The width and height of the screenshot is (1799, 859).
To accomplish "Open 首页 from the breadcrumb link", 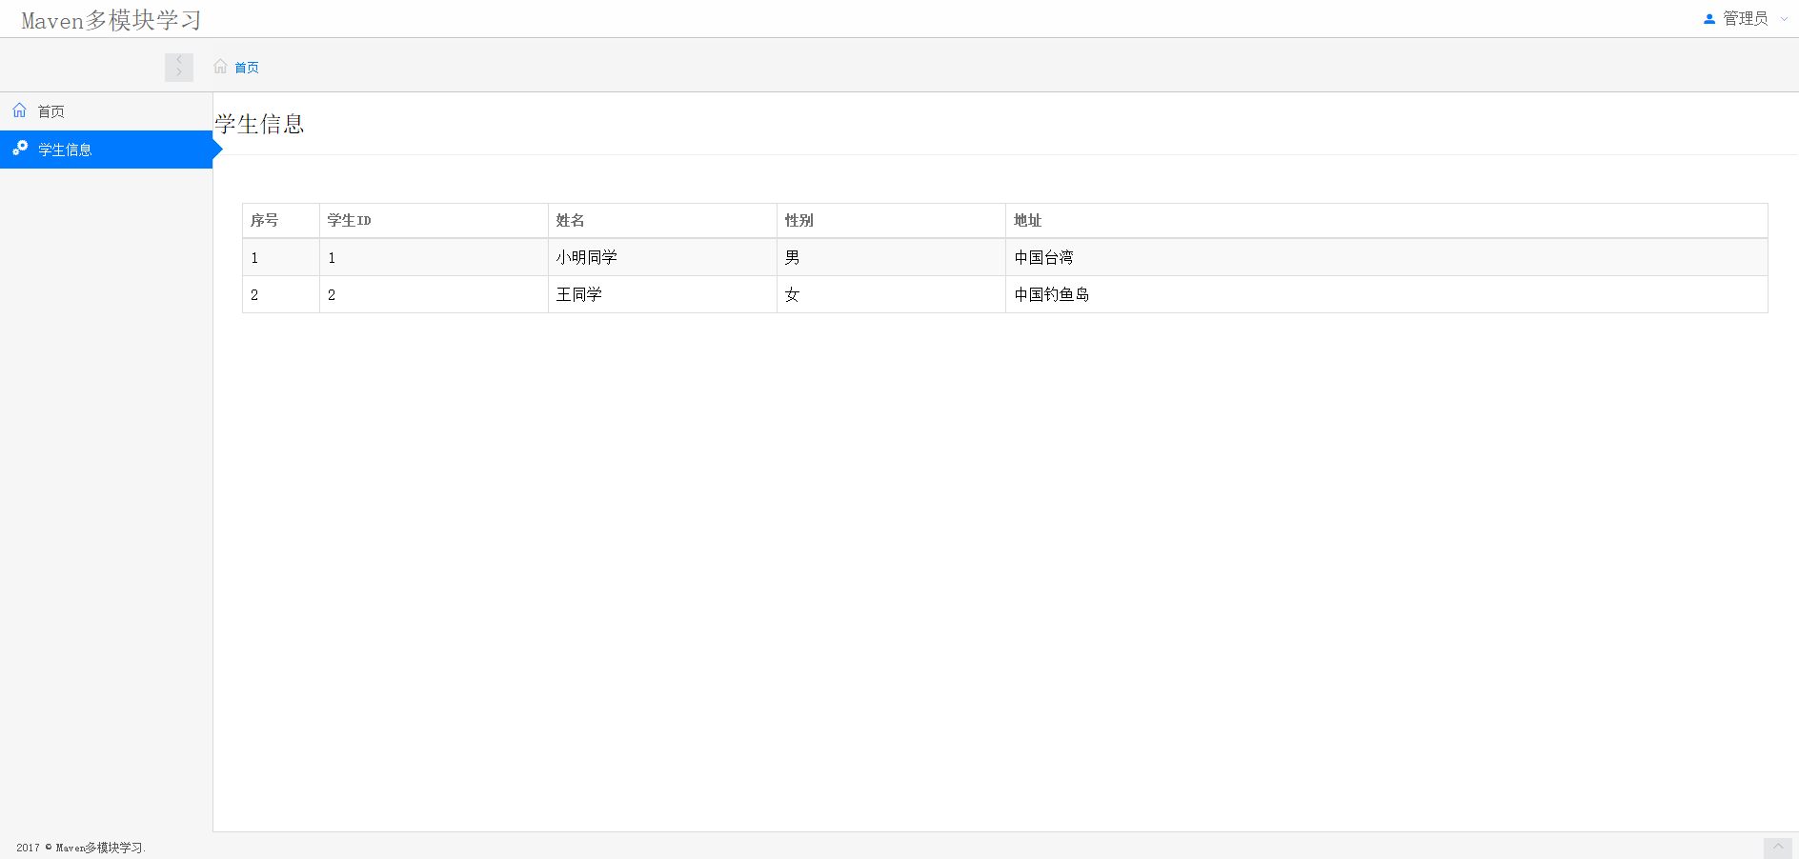I will [246, 67].
